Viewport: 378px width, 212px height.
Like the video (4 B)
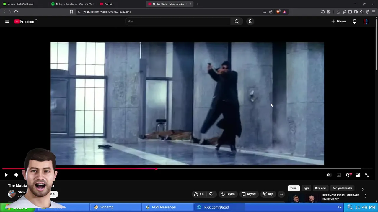199,194
